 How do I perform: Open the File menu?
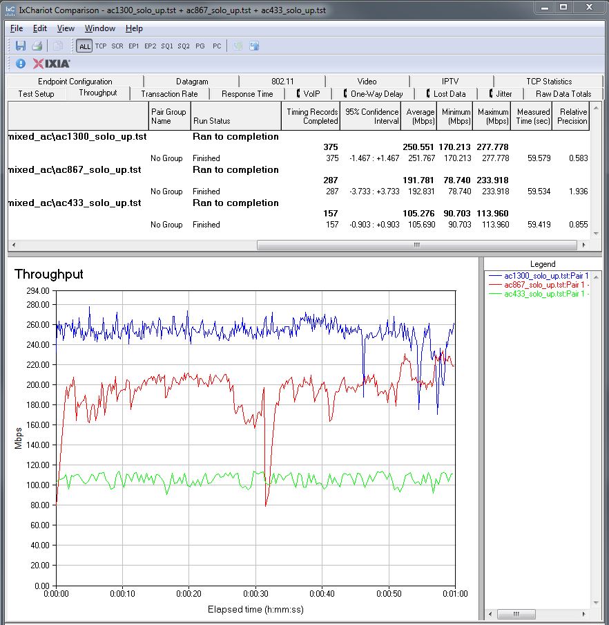point(17,28)
